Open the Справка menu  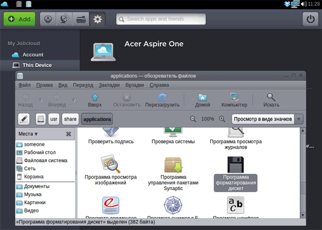click(159, 85)
